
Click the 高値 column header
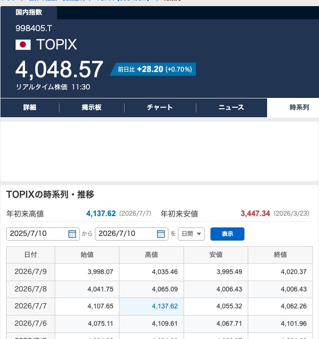[151, 255]
